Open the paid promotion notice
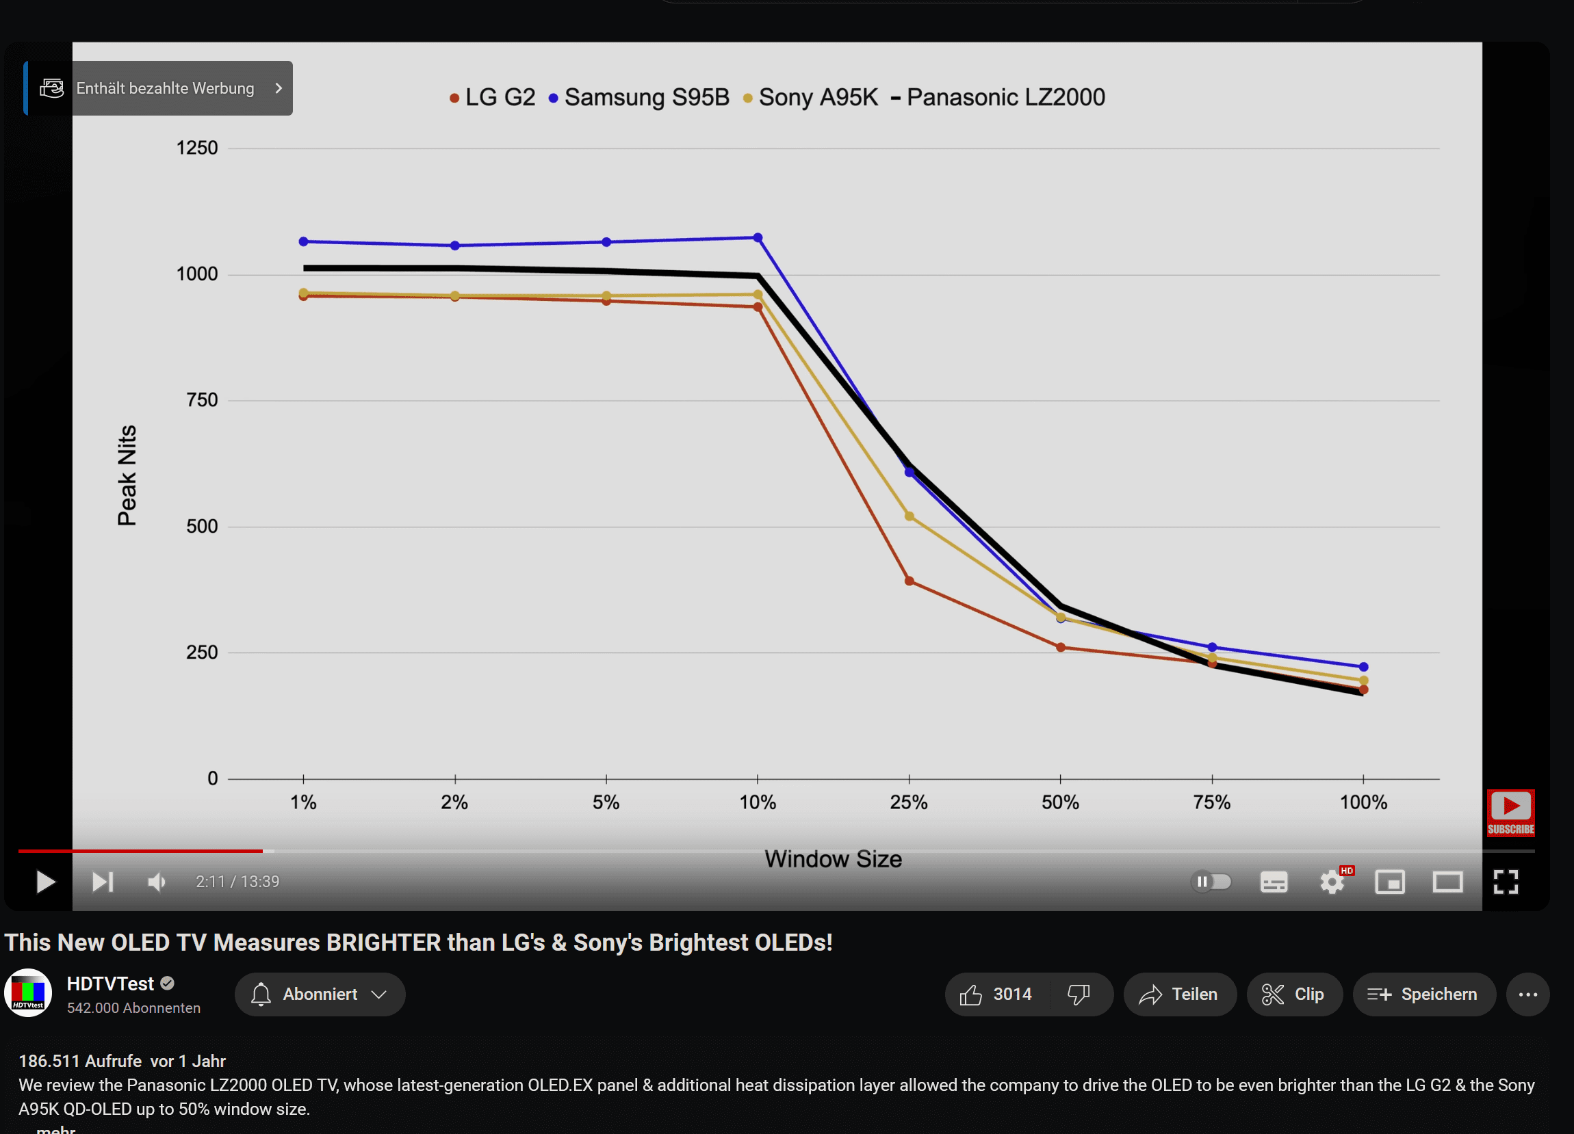 click(159, 88)
